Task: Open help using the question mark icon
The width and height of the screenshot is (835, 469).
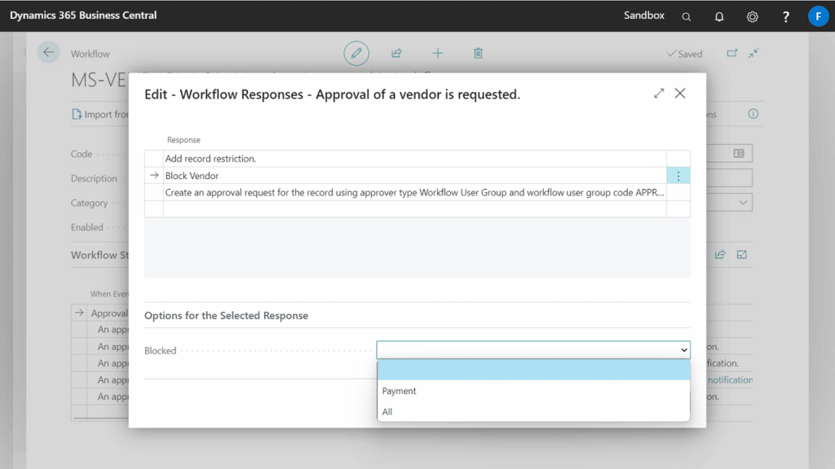Action: click(x=784, y=16)
